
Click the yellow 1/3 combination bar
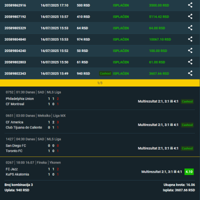point(100,83)
